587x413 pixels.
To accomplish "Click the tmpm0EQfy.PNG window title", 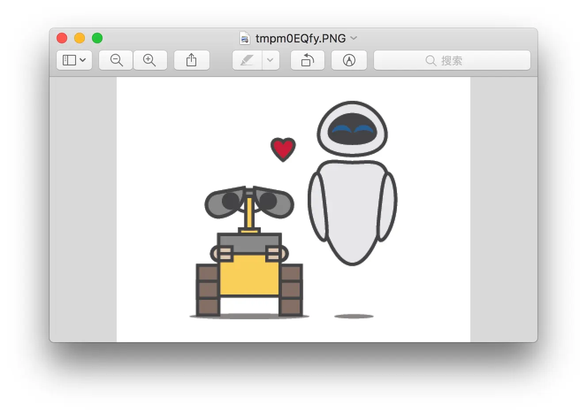I will 301,38.
